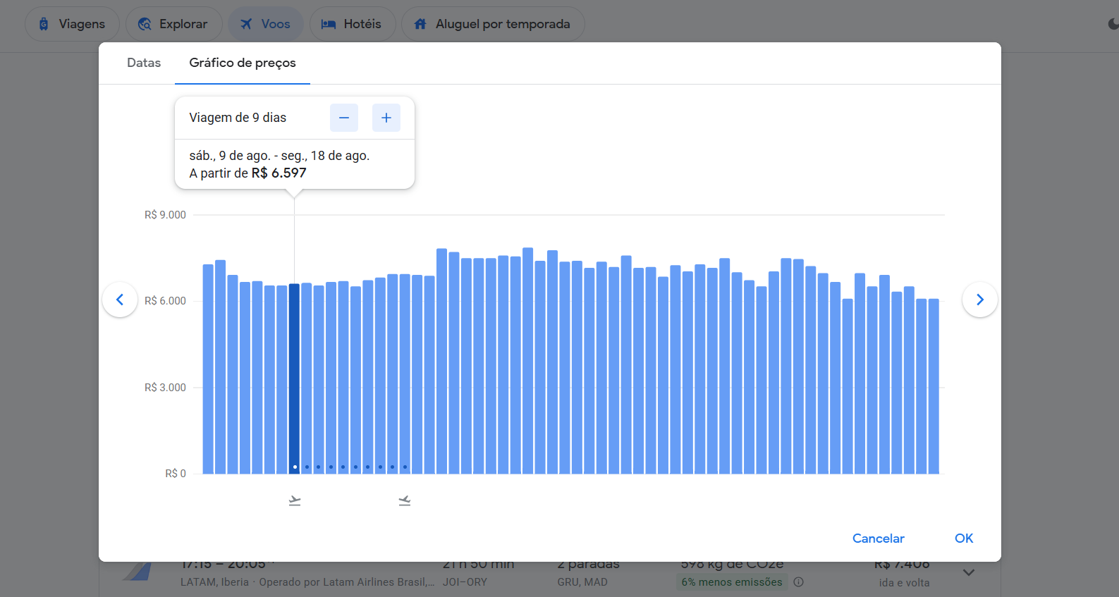Select the Voos tab

point(266,24)
